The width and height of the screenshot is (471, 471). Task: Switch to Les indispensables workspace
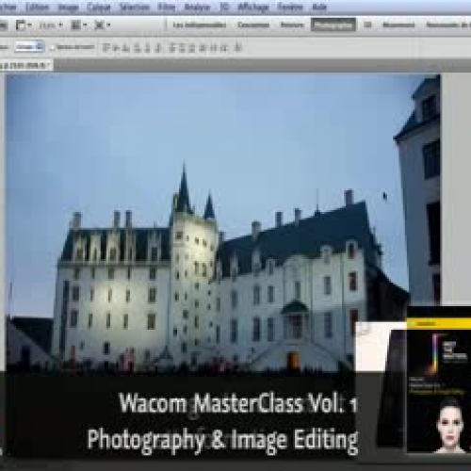coord(200,24)
